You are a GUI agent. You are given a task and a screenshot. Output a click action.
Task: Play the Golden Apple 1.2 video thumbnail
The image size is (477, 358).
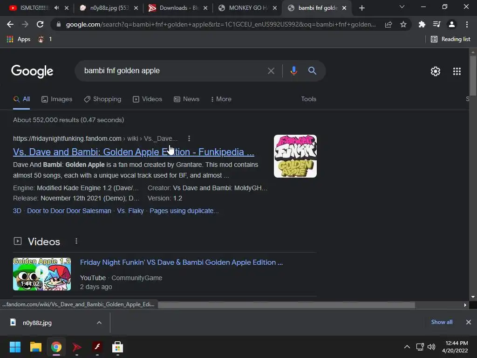click(42, 274)
